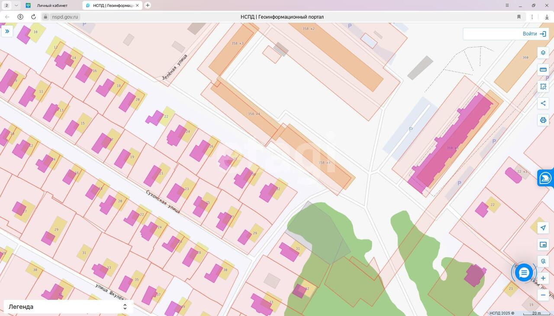Screen dimensions: 554x316
Task: Open Yandex home button
Action: click(x=20, y=17)
